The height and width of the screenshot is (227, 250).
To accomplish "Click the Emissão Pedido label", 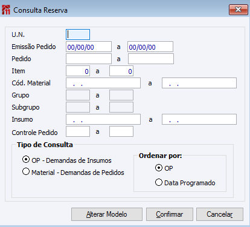I will (34, 47).
